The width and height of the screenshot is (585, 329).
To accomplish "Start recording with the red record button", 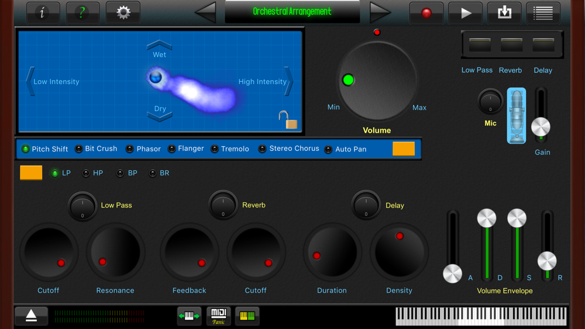I will 426,13.
